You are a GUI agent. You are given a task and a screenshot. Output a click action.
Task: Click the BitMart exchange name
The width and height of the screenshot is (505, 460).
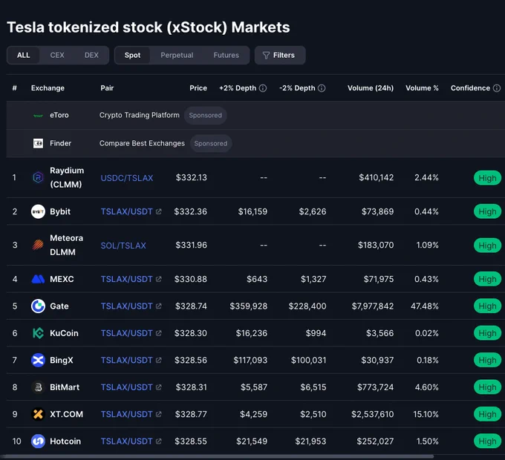pyautogui.click(x=65, y=387)
